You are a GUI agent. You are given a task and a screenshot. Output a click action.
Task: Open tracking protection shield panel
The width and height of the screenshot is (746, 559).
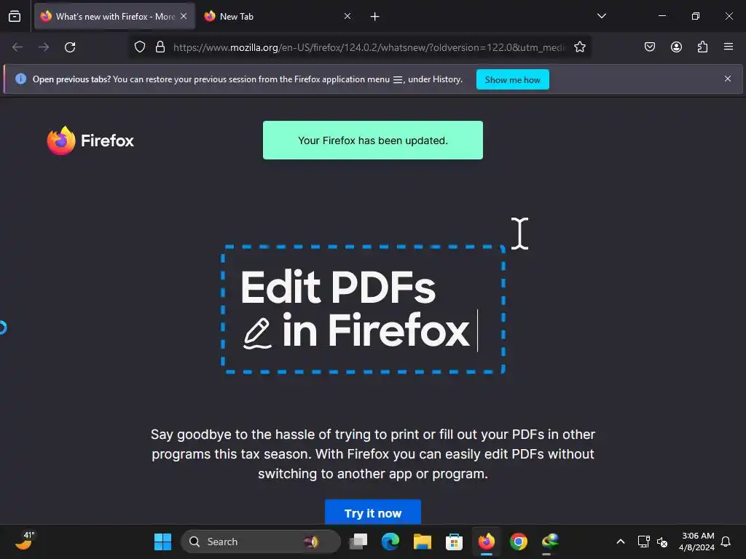[x=139, y=47]
